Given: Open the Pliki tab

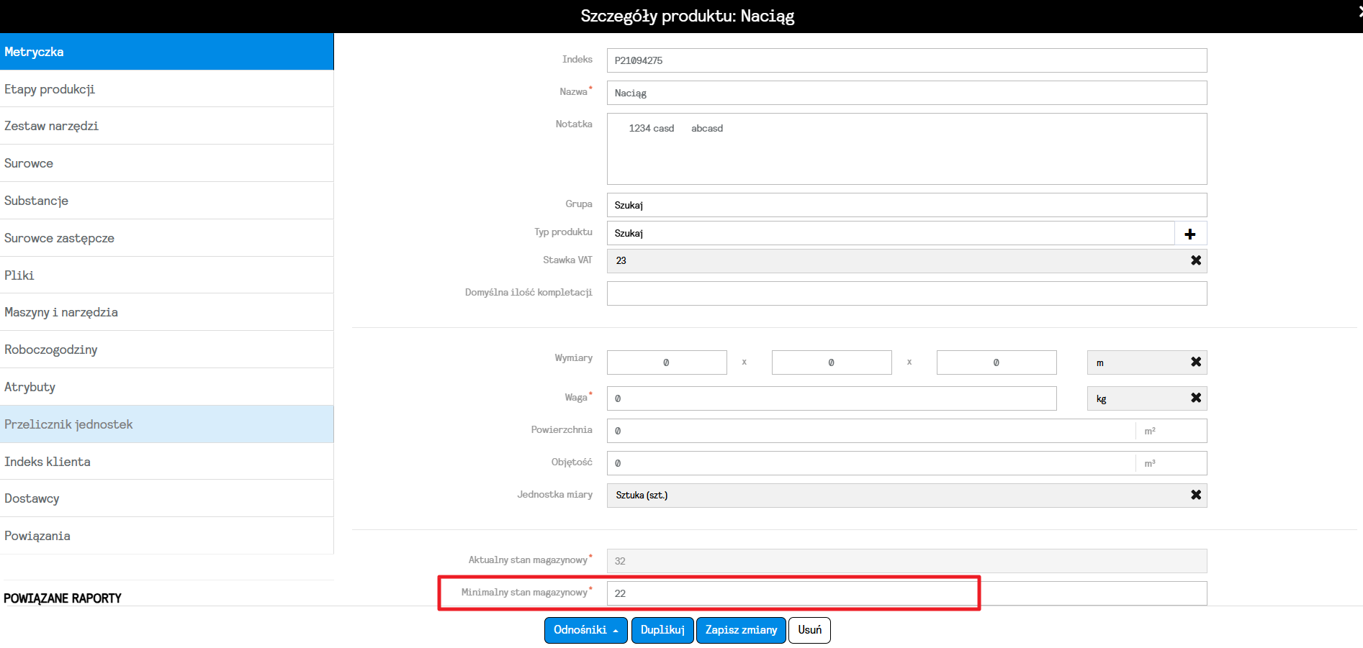Looking at the screenshot, I should (x=166, y=275).
